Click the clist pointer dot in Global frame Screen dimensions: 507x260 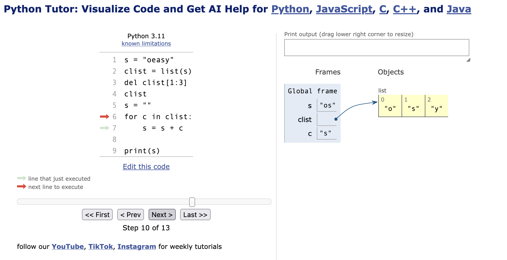[336, 119]
